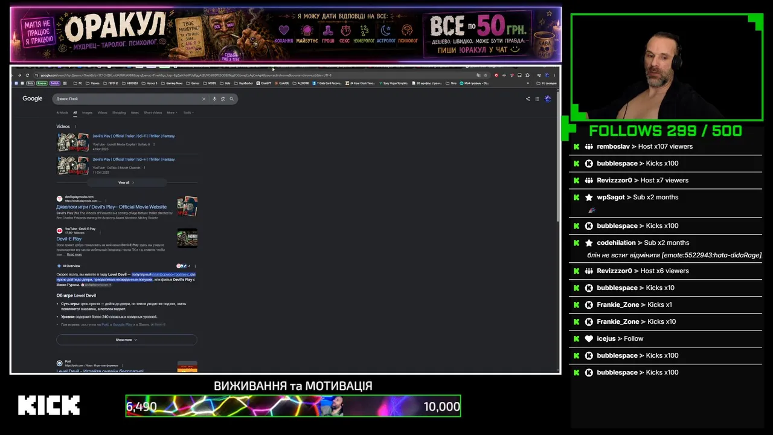Open the Games bookmark folder
Screen dimensions: 773x435
coord(193,83)
